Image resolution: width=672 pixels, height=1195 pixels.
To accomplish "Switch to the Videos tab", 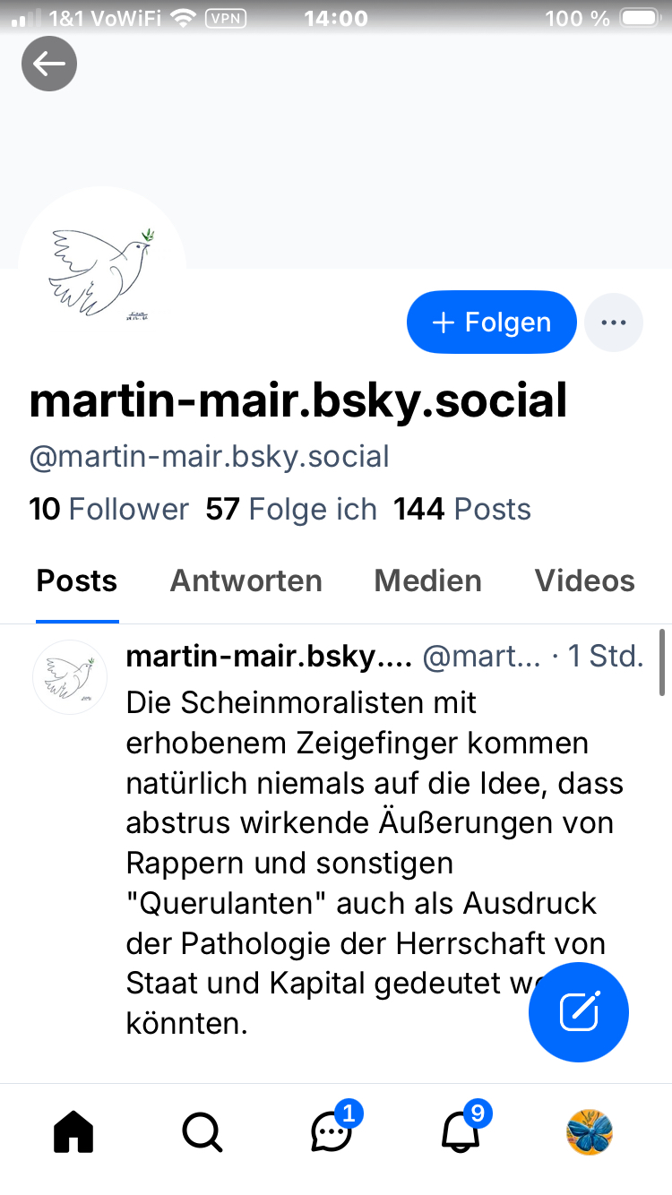I will (585, 580).
